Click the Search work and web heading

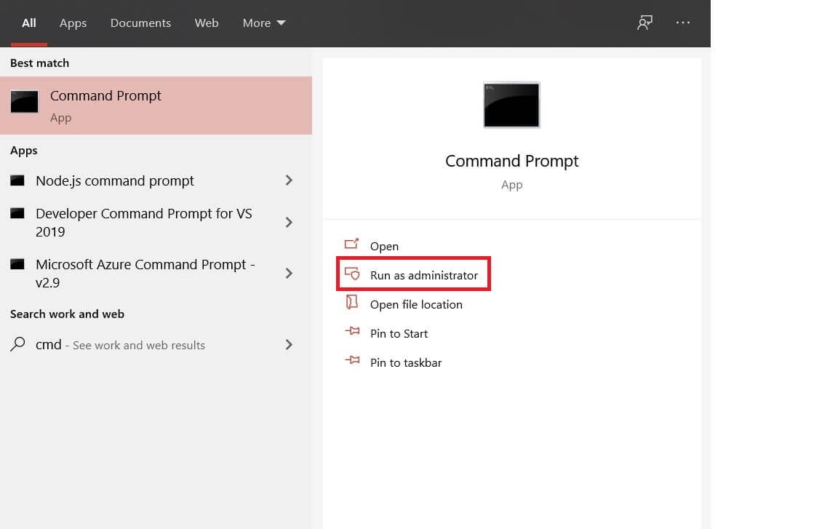(68, 314)
